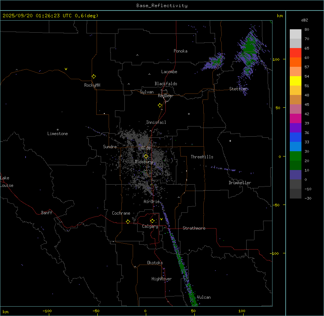
Task: Click the 2025/09/20 UTC timestamp label
Action: (x=50, y=16)
